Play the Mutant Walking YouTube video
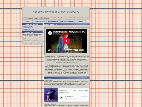This screenshot has width=142, height=107. coord(67,41)
